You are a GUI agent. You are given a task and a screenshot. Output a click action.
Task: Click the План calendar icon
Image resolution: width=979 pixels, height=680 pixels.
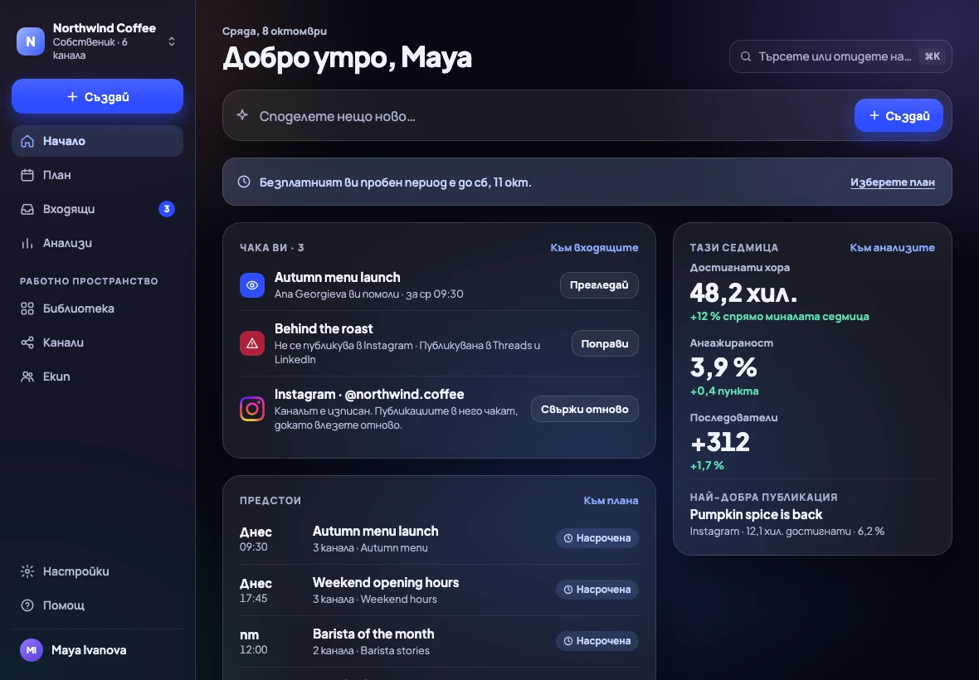pos(27,175)
